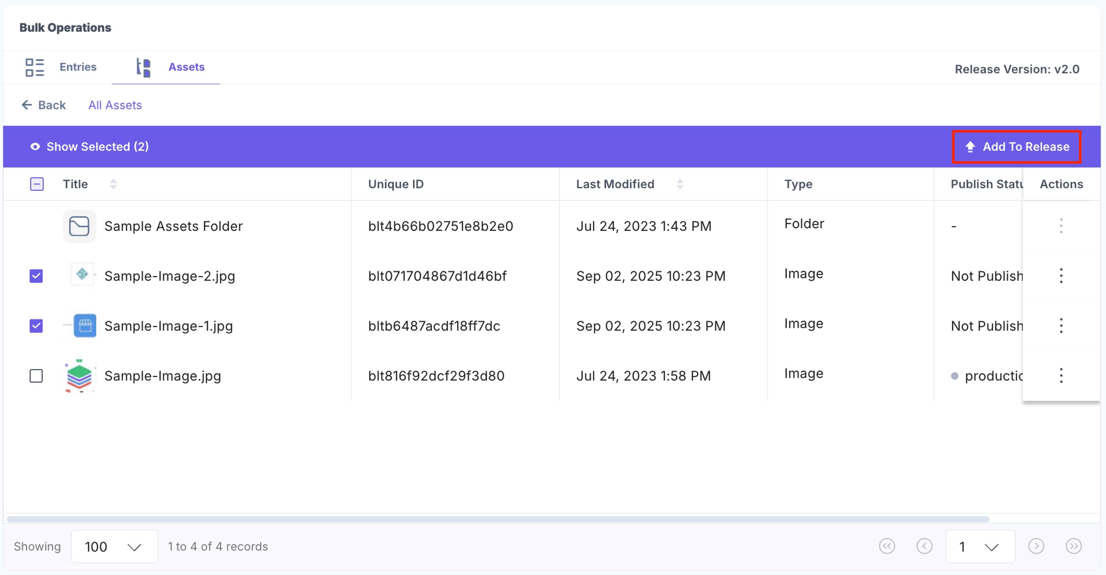This screenshot has width=1106, height=575.
Task: Click Release Version: v2.0 label
Action: 1017,69
